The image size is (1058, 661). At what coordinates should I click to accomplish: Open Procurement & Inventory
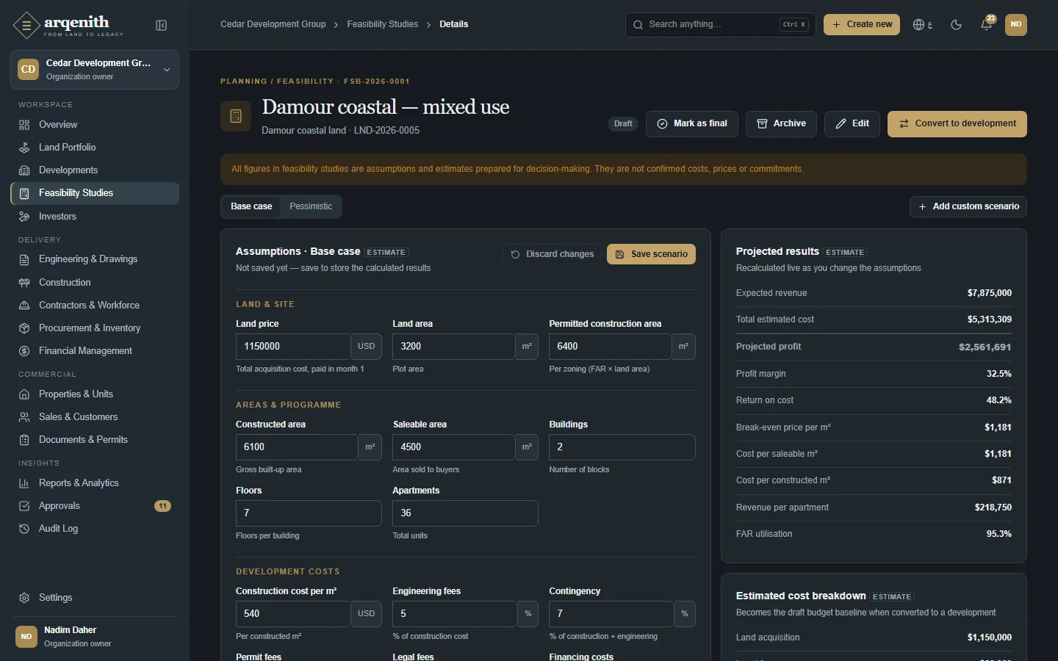95,328
